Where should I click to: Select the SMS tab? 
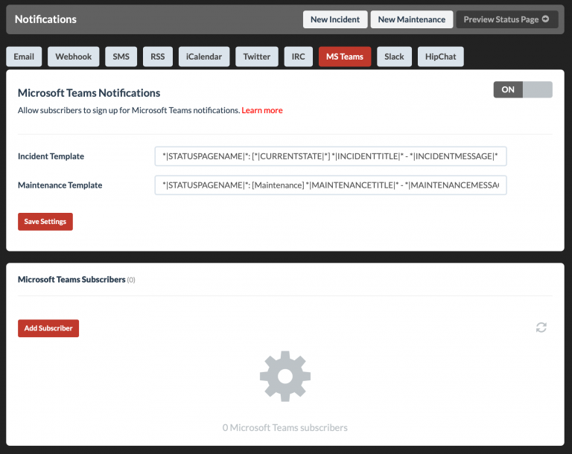coord(121,57)
